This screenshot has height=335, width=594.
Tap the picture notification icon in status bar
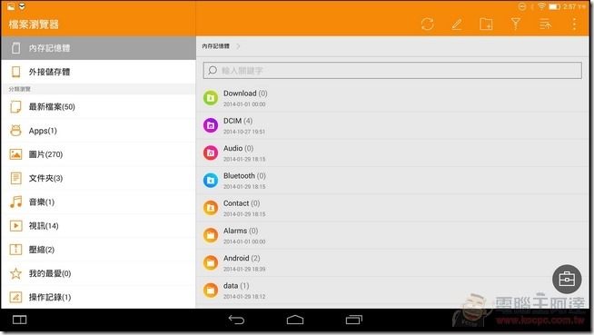tap(11, 6)
